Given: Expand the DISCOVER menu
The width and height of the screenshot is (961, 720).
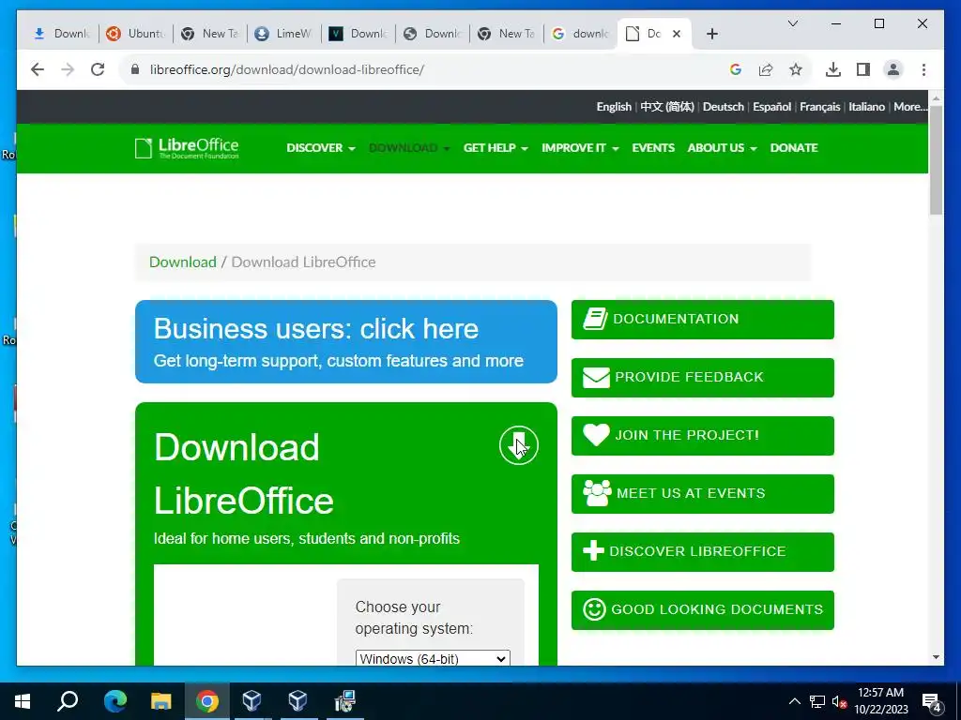Looking at the screenshot, I should coord(321,148).
